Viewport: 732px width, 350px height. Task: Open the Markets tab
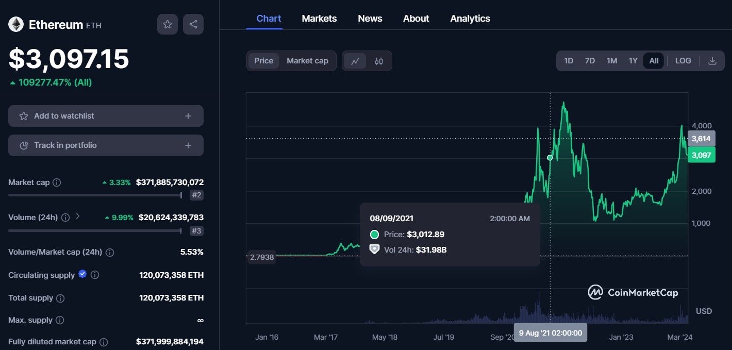[x=319, y=19]
